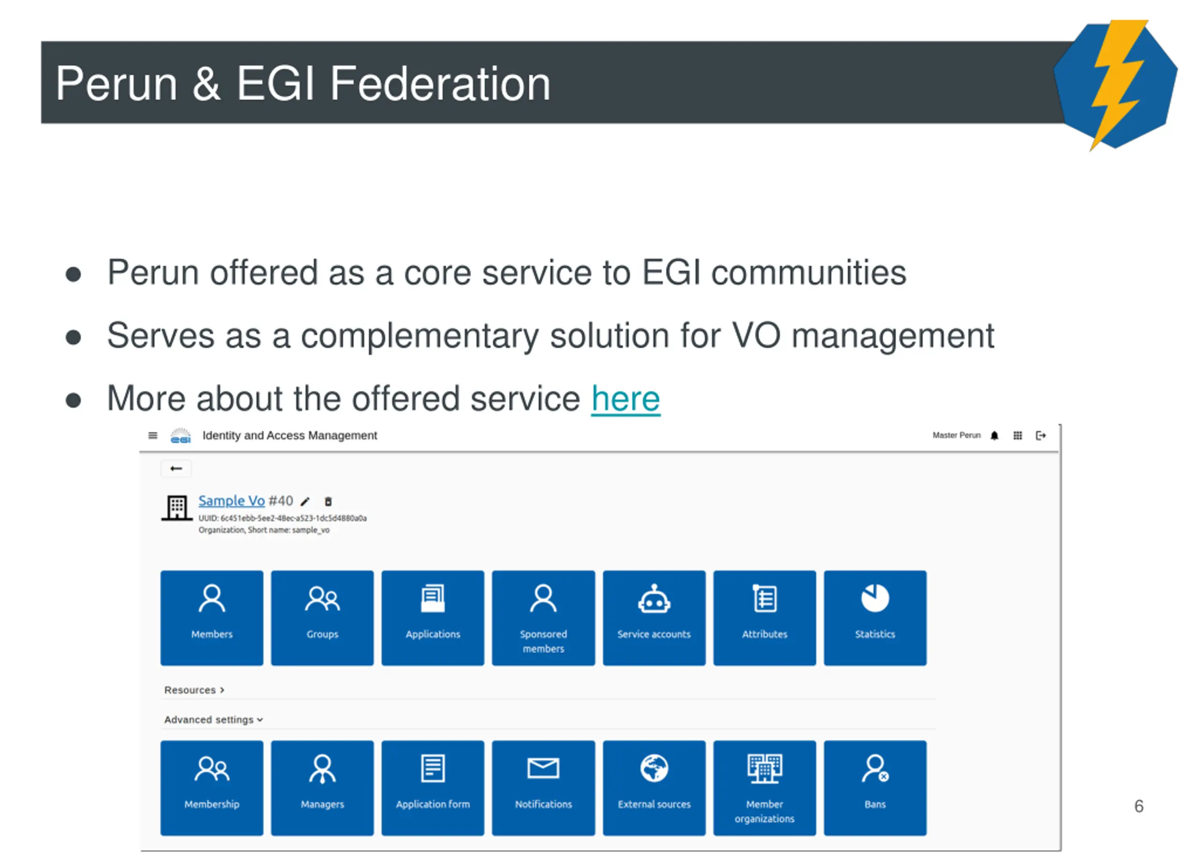Click the Master Perun user name
Screen dimensions: 1199x868
click(956, 436)
